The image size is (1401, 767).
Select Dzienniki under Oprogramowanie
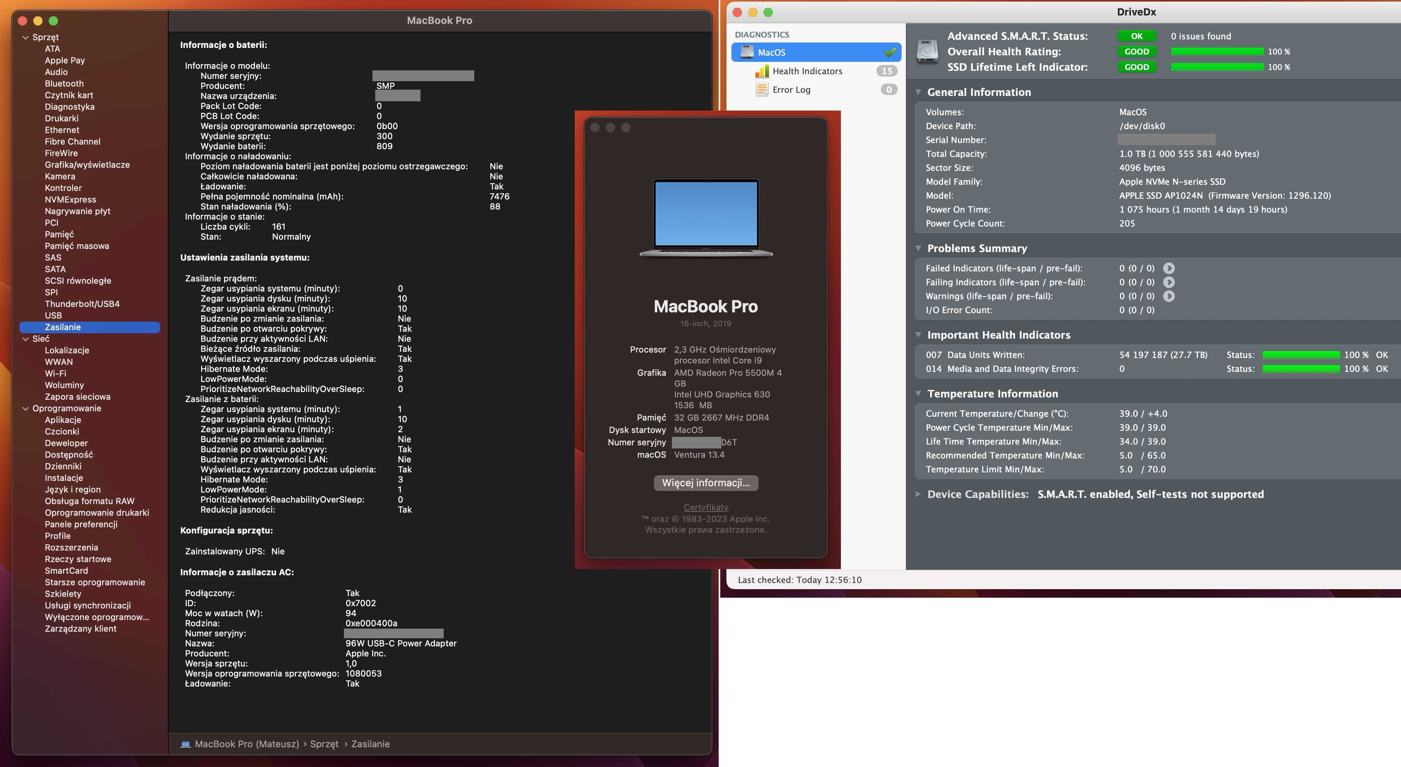pos(63,466)
